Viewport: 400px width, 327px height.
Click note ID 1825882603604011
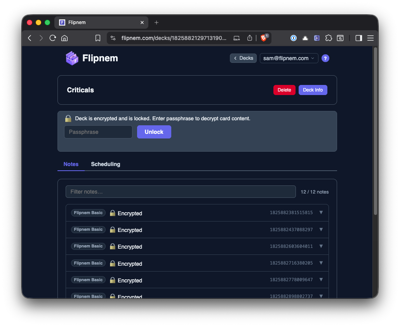(x=291, y=246)
